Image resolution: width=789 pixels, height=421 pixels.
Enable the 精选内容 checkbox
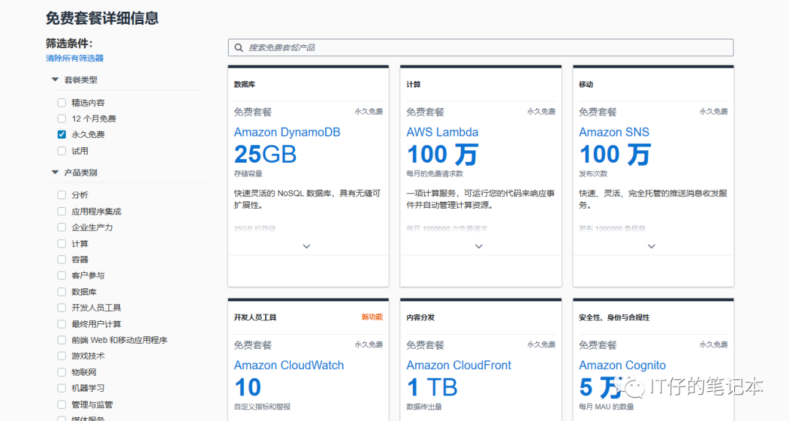point(62,103)
